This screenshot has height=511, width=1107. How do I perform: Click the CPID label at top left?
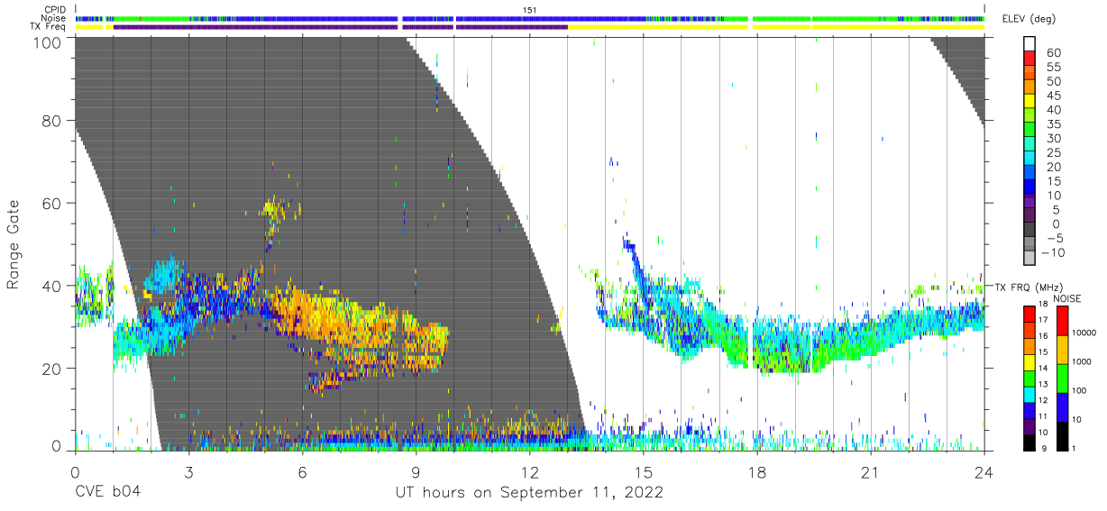[55, 10]
